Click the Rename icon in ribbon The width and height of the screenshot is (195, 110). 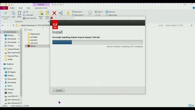pos(61,13)
